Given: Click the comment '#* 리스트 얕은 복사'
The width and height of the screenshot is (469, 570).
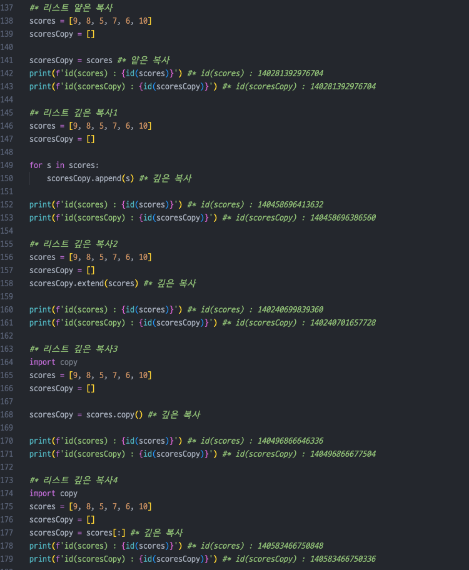Looking at the screenshot, I should click(71, 7).
